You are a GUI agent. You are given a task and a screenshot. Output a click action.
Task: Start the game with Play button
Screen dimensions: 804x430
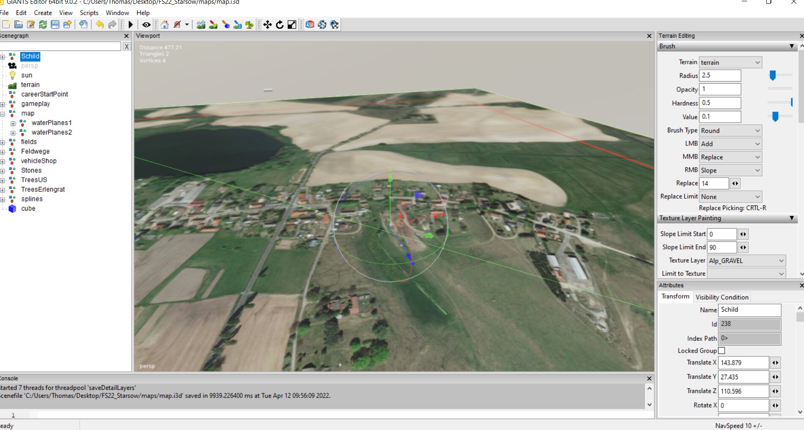point(131,25)
